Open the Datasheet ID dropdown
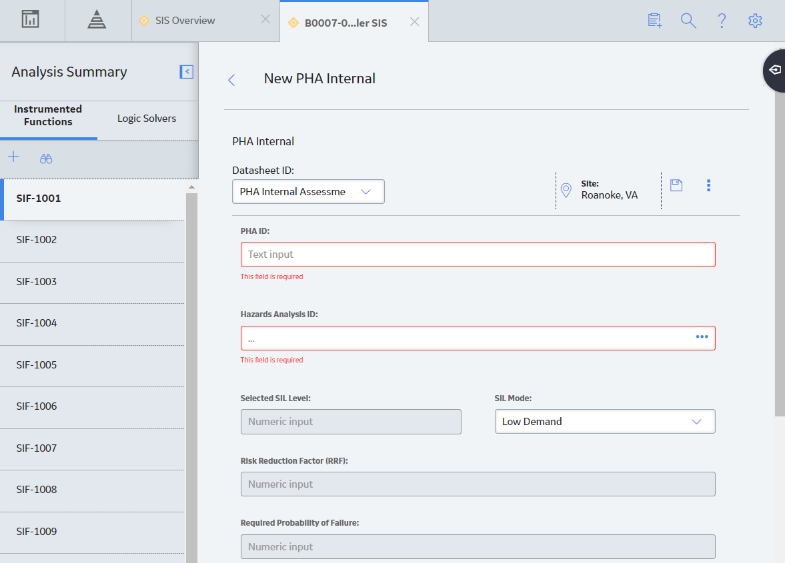The height and width of the screenshot is (563, 785). pyautogui.click(x=308, y=191)
